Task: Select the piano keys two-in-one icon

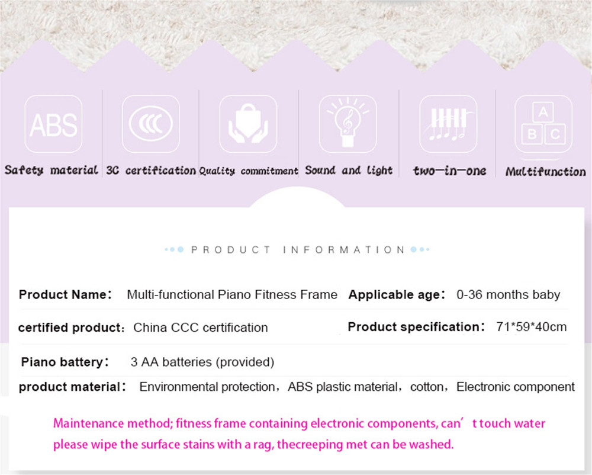Action: tap(448, 124)
